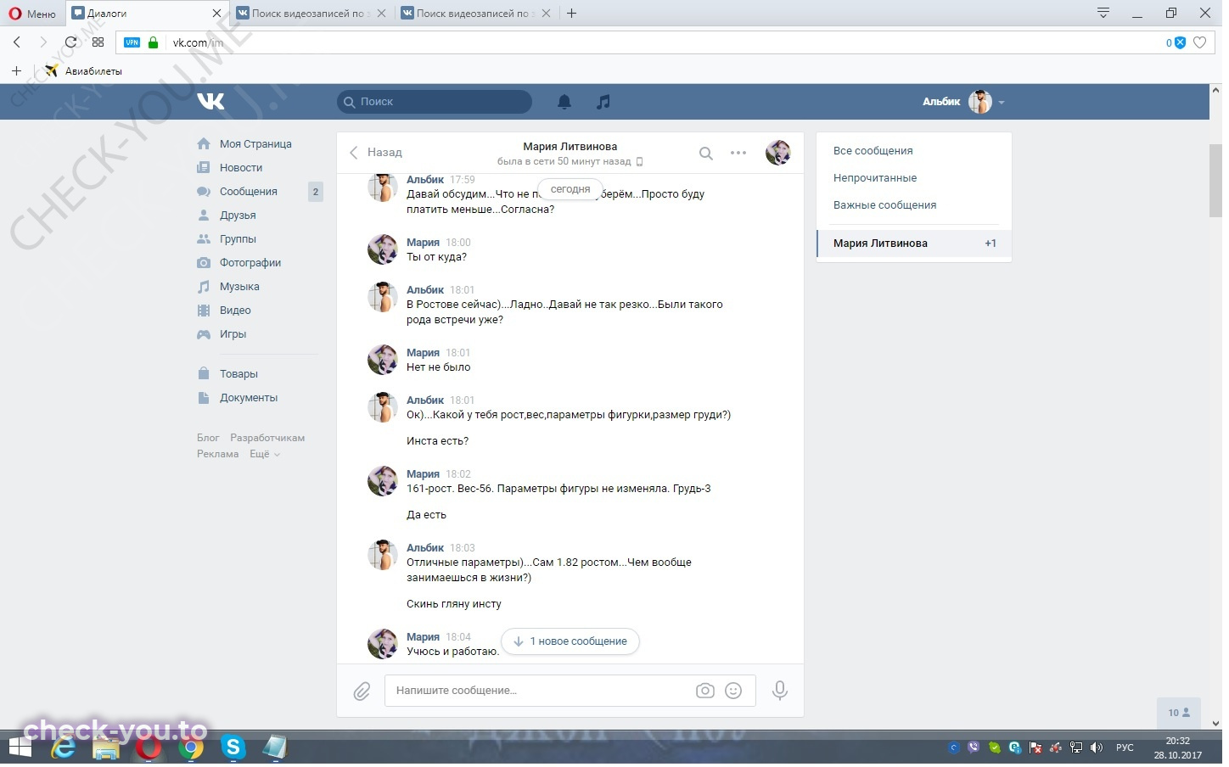Record a voice message with the microphone
The image size is (1229, 767).
[779, 691]
